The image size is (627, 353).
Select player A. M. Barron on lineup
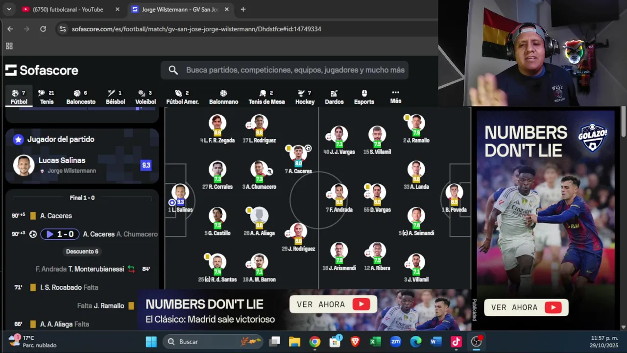259,268
